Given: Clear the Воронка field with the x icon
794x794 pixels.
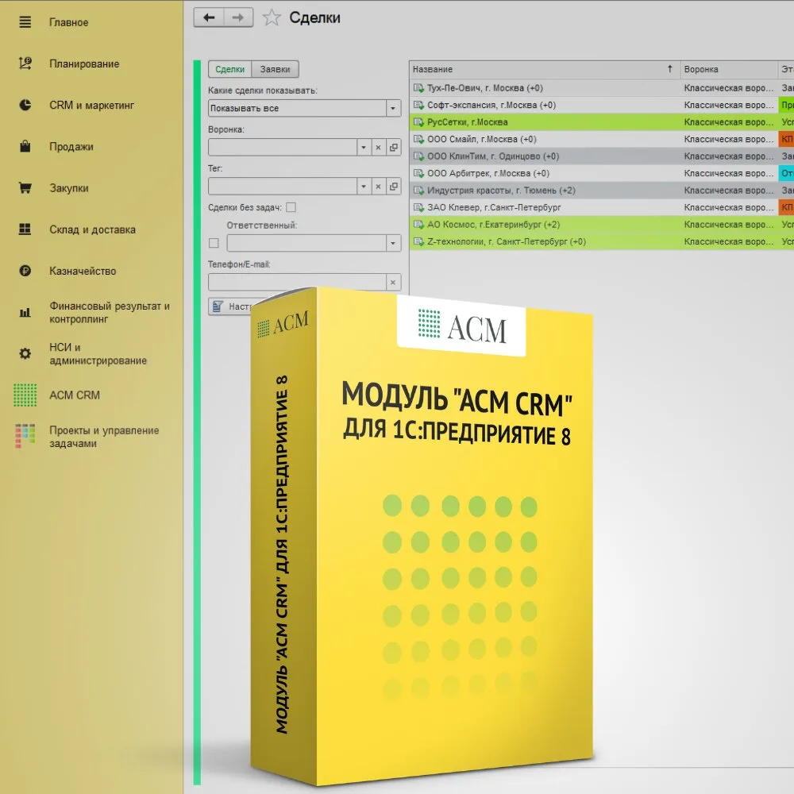Looking at the screenshot, I should 378,148.
